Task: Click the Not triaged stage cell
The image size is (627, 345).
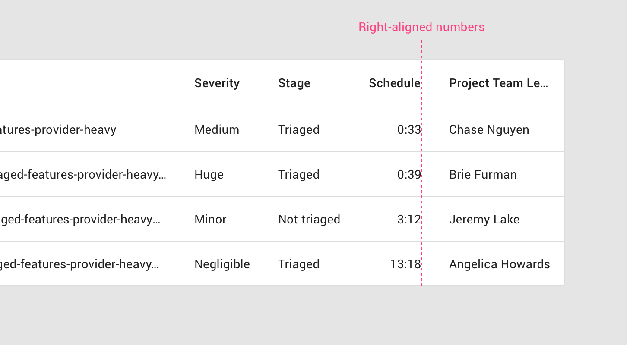Action: tap(309, 220)
